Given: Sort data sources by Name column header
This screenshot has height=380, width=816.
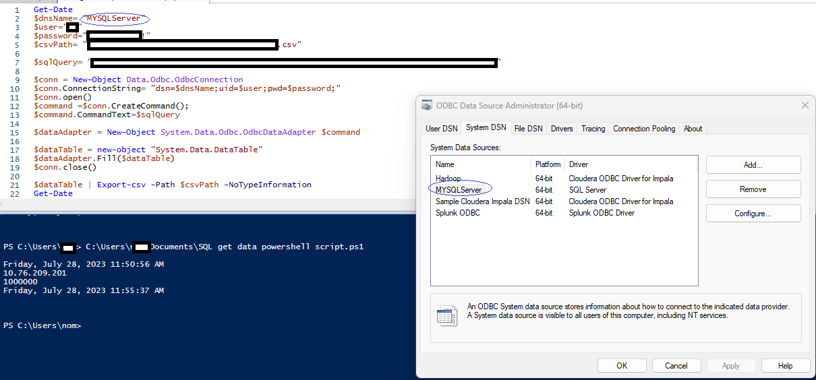Looking at the screenshot, I should pos(445,164).
